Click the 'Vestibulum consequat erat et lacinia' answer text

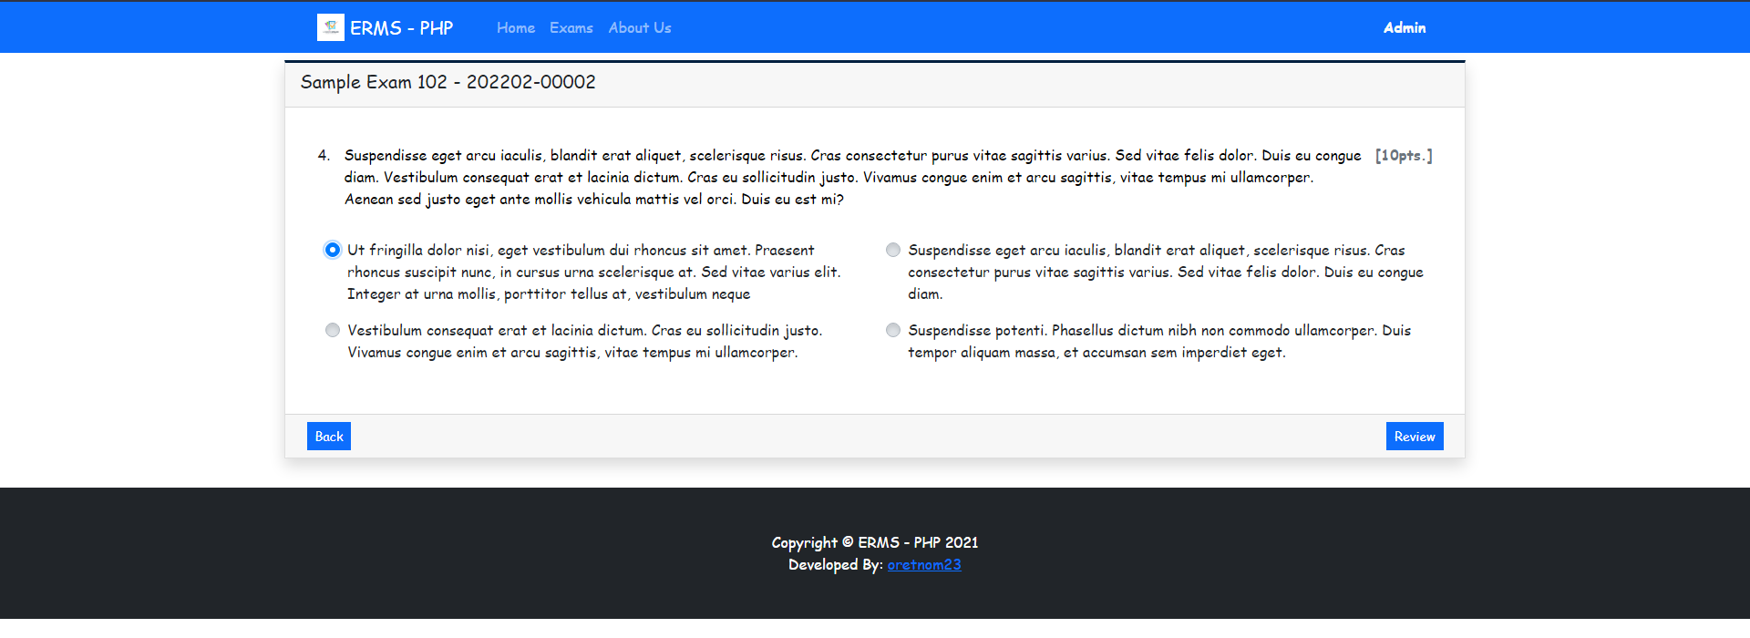[584, 342]
